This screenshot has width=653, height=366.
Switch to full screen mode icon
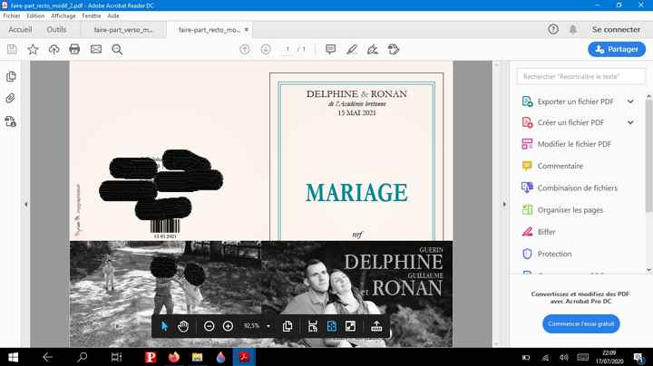pyautogui.click(x=351, y=326)
